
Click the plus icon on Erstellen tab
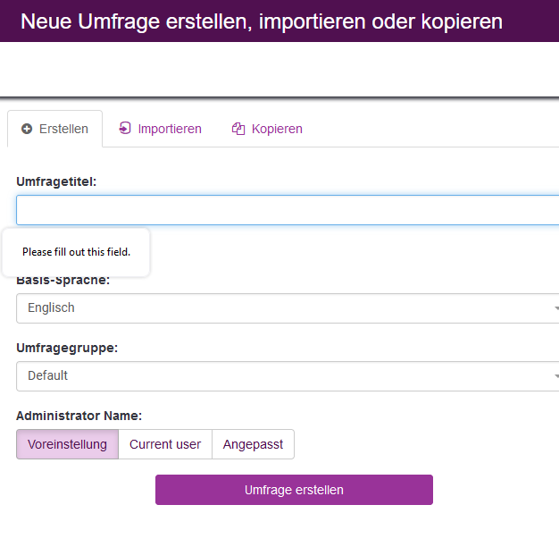(x=27, y=129)
